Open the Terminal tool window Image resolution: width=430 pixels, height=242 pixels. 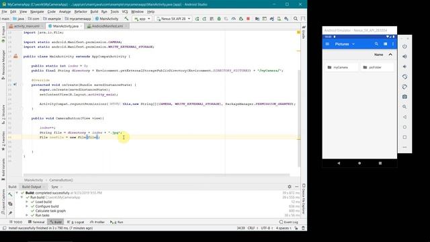tap(36, 222)
